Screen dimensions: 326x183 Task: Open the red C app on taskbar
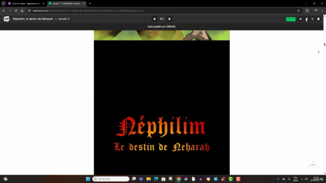(x=238, y=179)
